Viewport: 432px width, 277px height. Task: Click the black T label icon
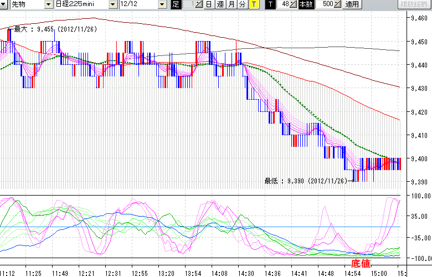(x=270, y=4)
